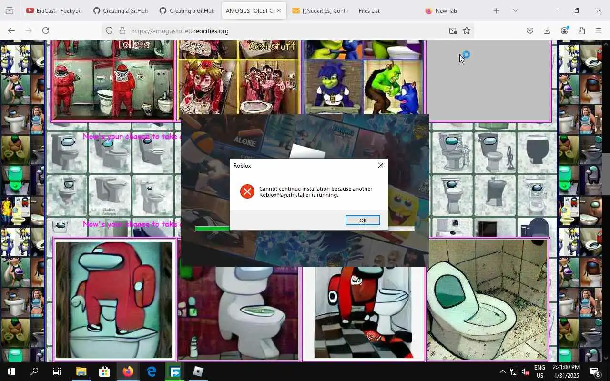The width and height of the screenshot is (610, 381).
Task: Click the white toilet with green seat picture
Action: 238,313
